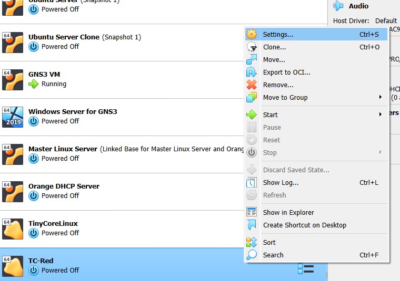Click the Stop power icon in menu
400x281 pixels.
tap(252, 152)
